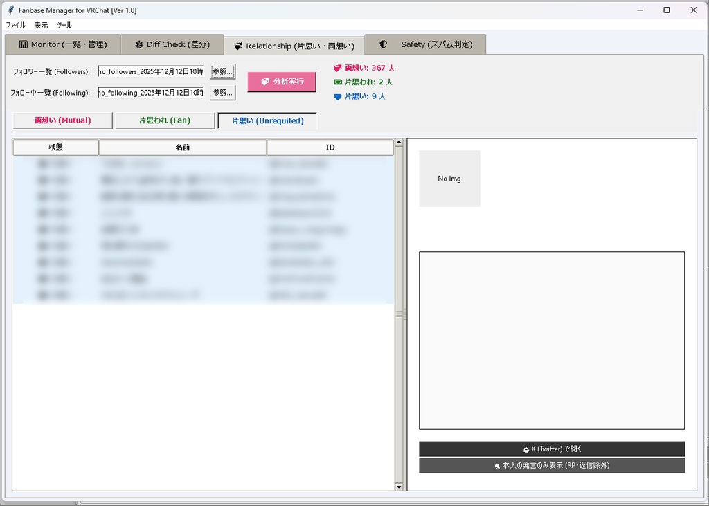Sort by the 名前 column header
This screenshot has width=709, height=506.
coord(183,147)
